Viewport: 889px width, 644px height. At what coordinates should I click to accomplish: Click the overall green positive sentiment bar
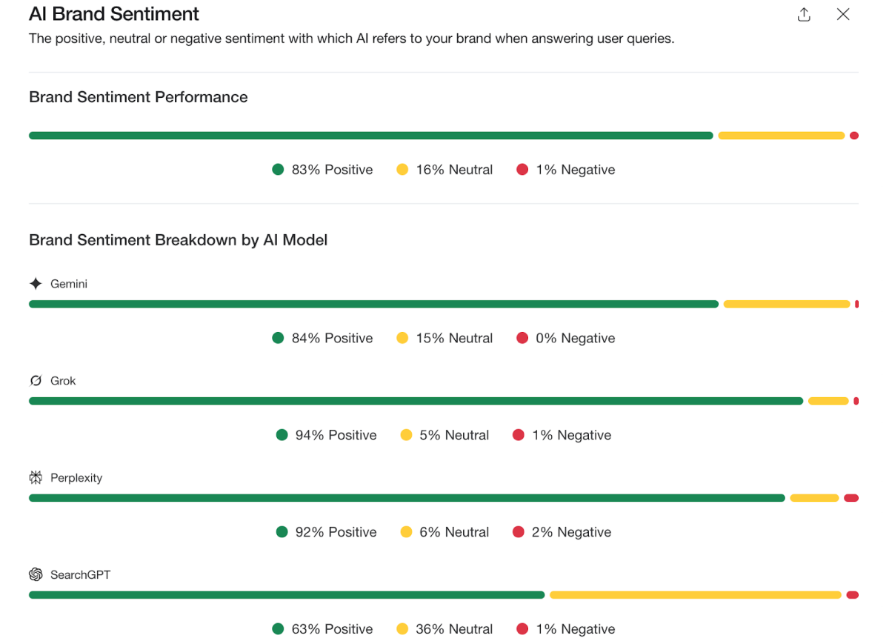(370, 136)
